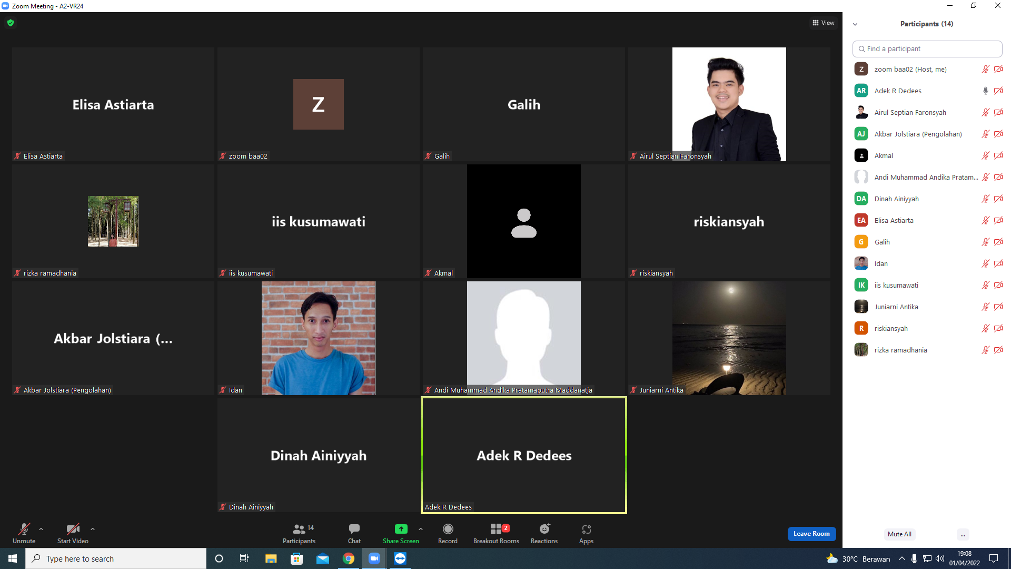The height and width of the screenshot is (569, 1011).
Task: Toggle video for Juniarni Antika in list
Action: point(998,307)
